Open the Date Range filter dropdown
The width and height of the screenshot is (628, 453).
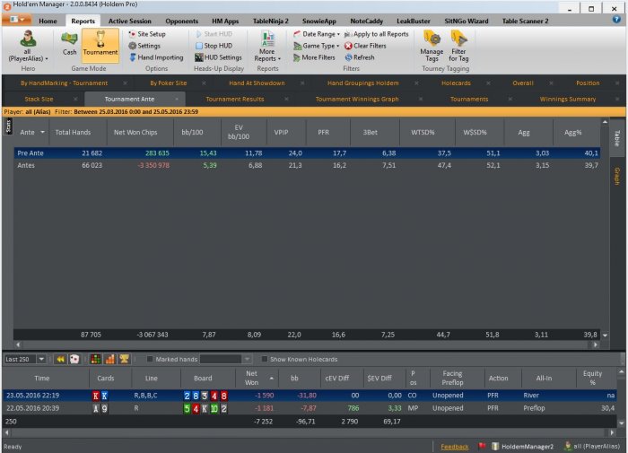click(317, 34)
